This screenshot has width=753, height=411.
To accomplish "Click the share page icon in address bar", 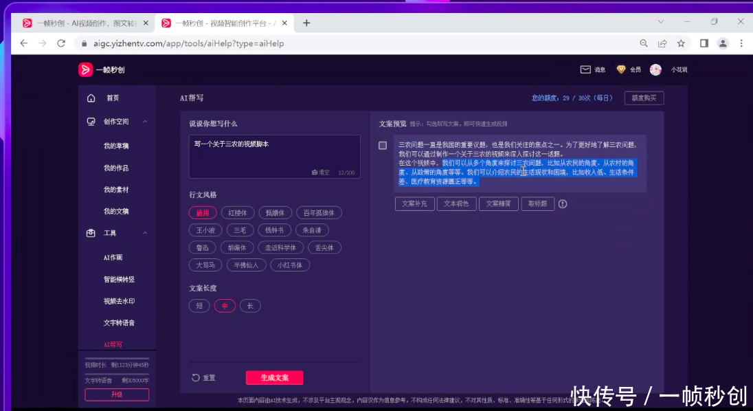I will coord(662,43).
